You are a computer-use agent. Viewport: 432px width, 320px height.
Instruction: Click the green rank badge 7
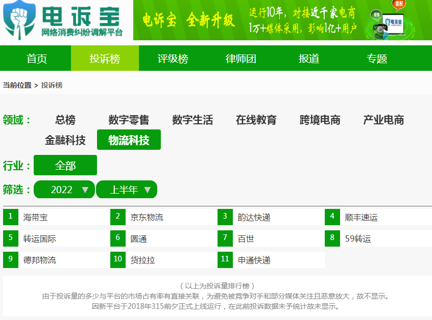coord(225,238)
